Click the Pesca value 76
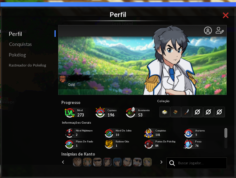This screenshot has width=236, height=178. [x=197, y=146]
